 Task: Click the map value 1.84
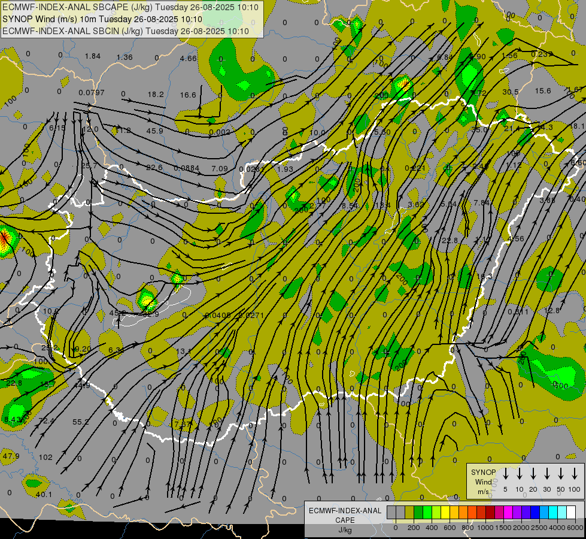pyautogui.click(x=93, y=56)
